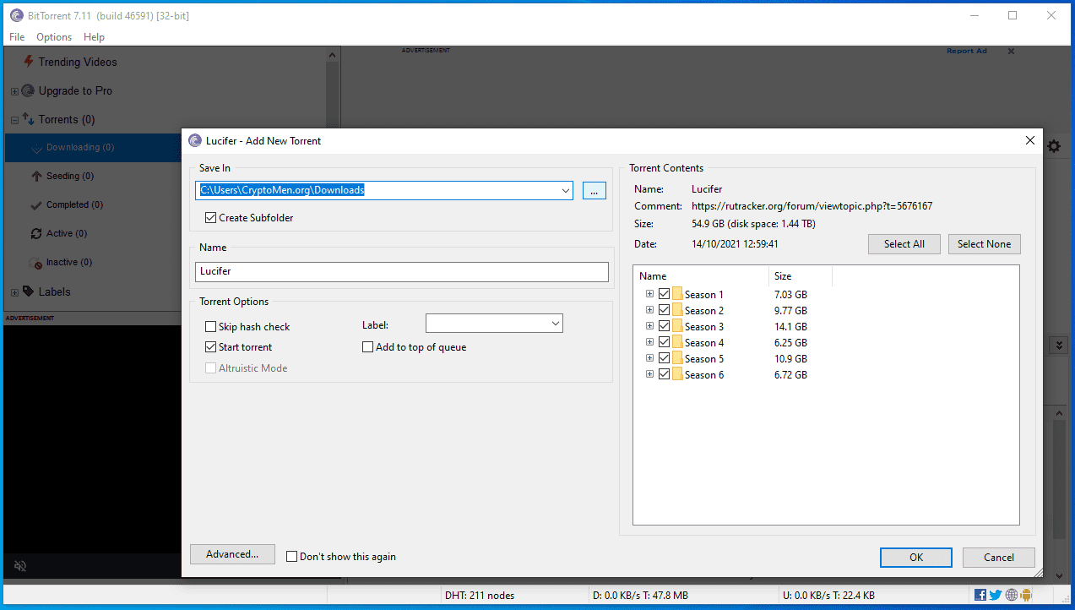Click the Facebook icon in status bar
The image size is (1075, 610).
980,595
